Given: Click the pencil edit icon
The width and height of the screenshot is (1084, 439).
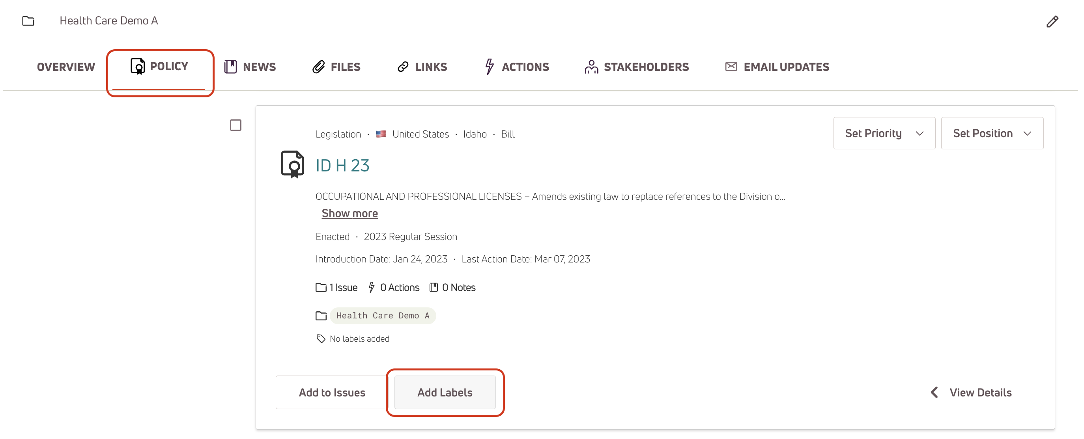Looking at the screenshot, I should 1052,21.
